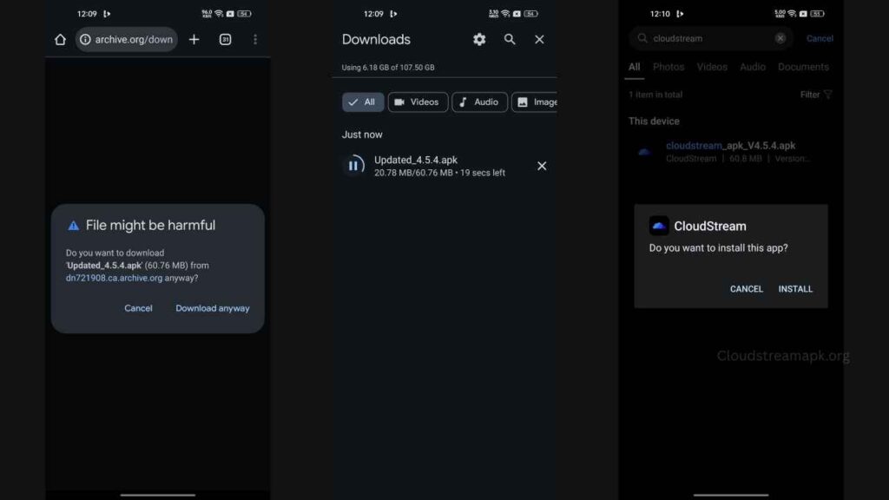Open the Documents tab
This screenshot has height=500, width=889.
803,67
